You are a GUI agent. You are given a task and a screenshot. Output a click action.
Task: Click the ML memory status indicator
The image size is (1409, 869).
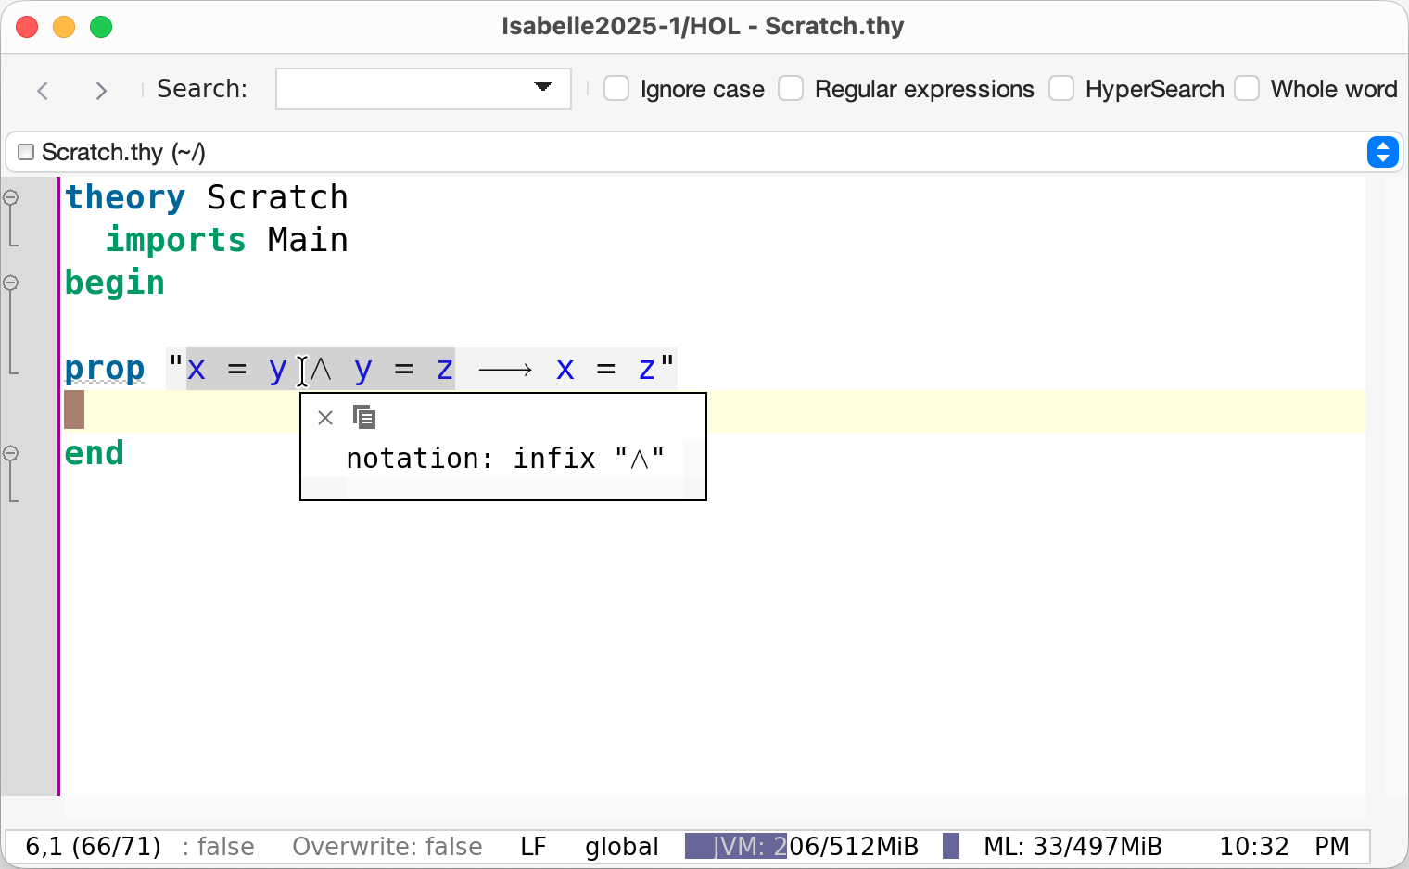point(1072,846)
